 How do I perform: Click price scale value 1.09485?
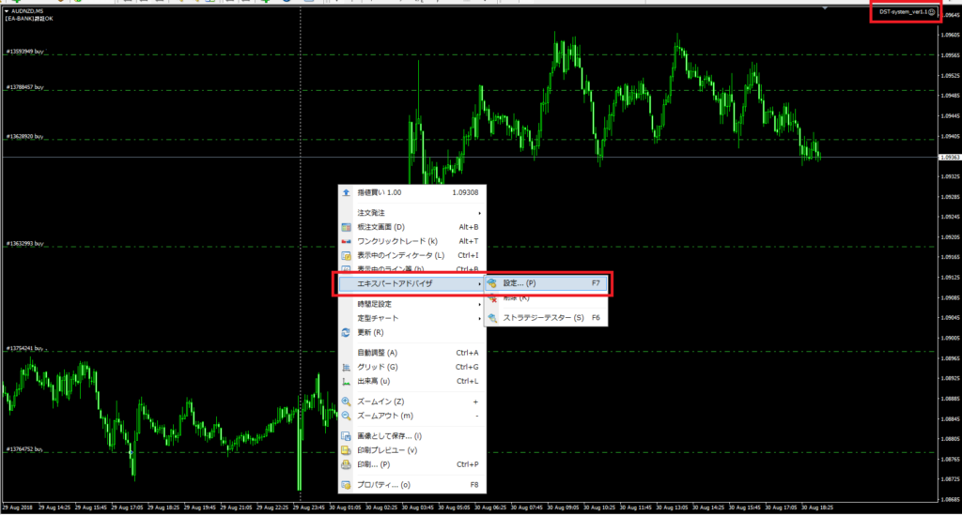coord(950,96)
